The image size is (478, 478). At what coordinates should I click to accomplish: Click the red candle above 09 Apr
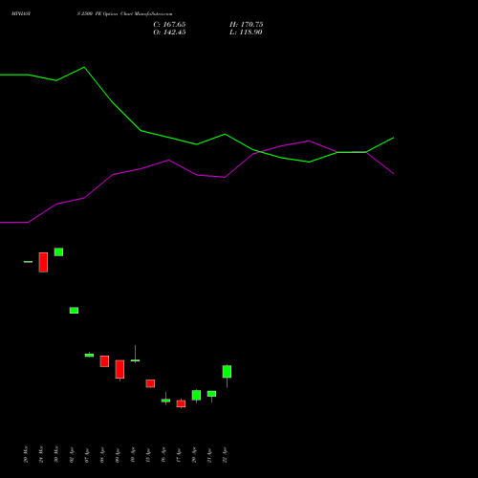point(119,369)
